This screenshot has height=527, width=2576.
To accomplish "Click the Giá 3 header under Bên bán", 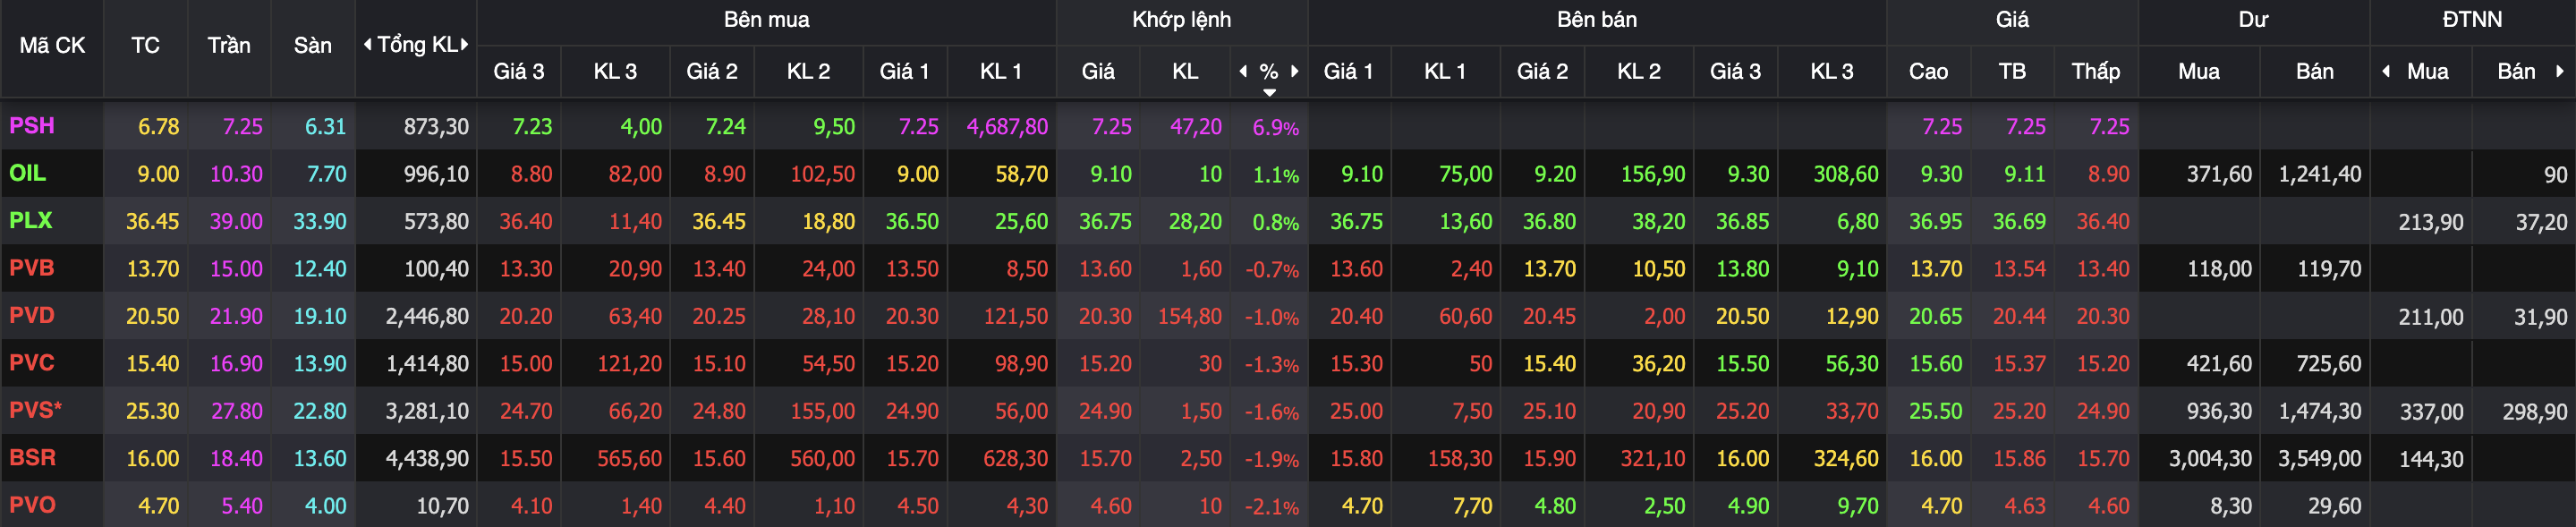I will 1736,71.
